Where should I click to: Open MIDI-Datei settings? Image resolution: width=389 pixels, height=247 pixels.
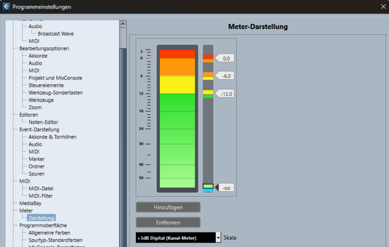[41, 188]
